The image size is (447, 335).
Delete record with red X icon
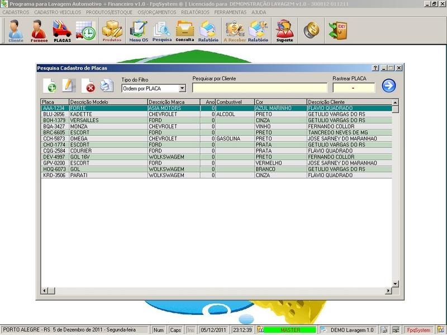(x=88, y=85)
